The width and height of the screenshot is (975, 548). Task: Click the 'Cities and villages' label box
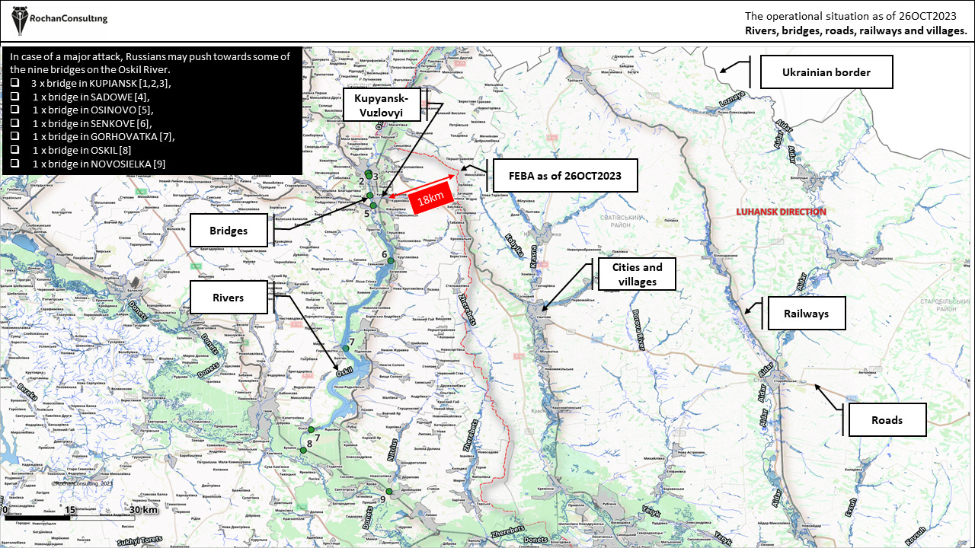(x=637, y=275)
